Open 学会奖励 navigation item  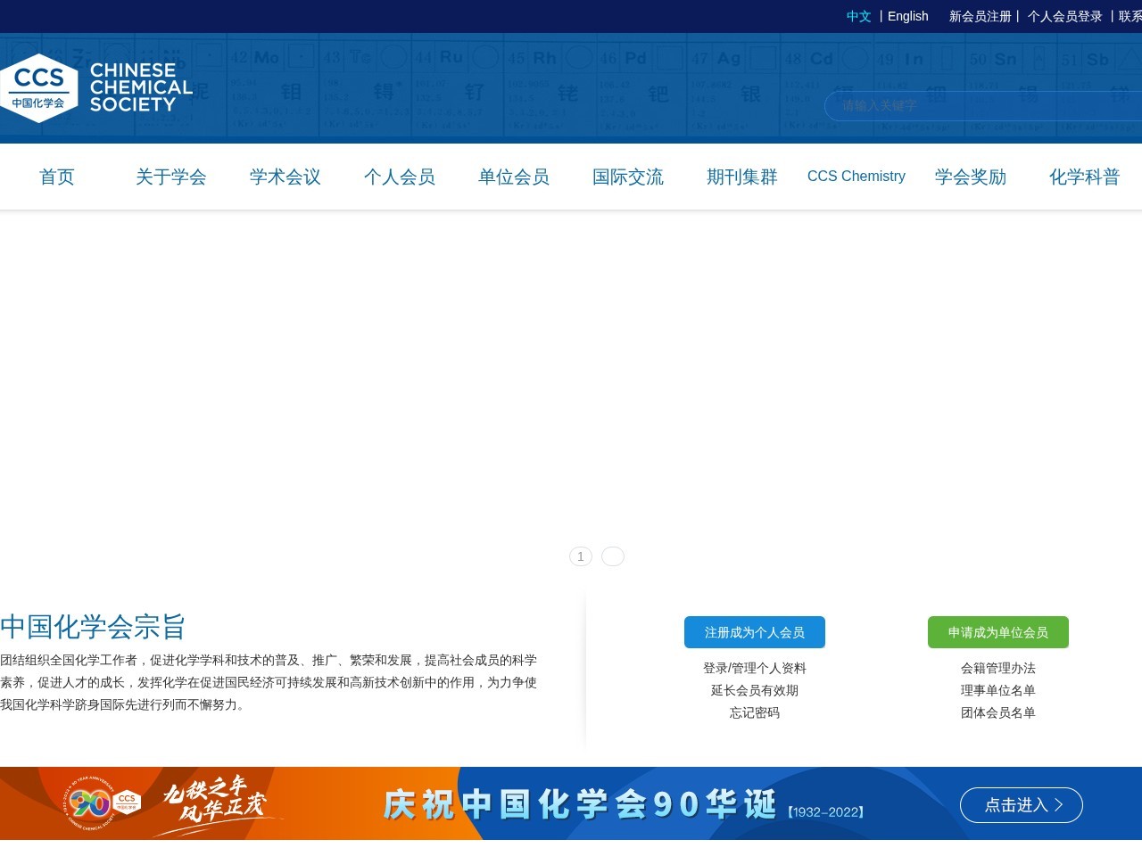pyautogui.click(x=970, y=177)
